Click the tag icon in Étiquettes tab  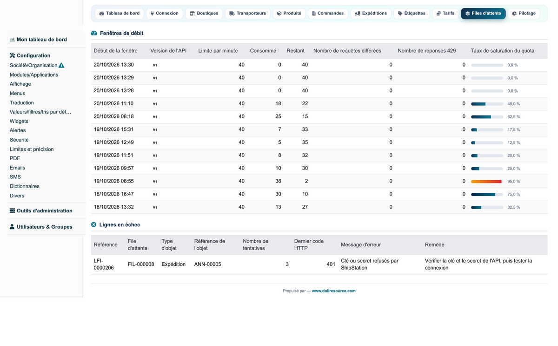[400, 14]
